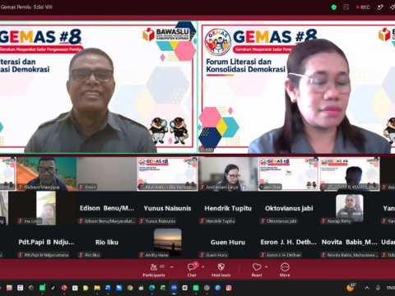Open the Participants panel

pos(154,270)
